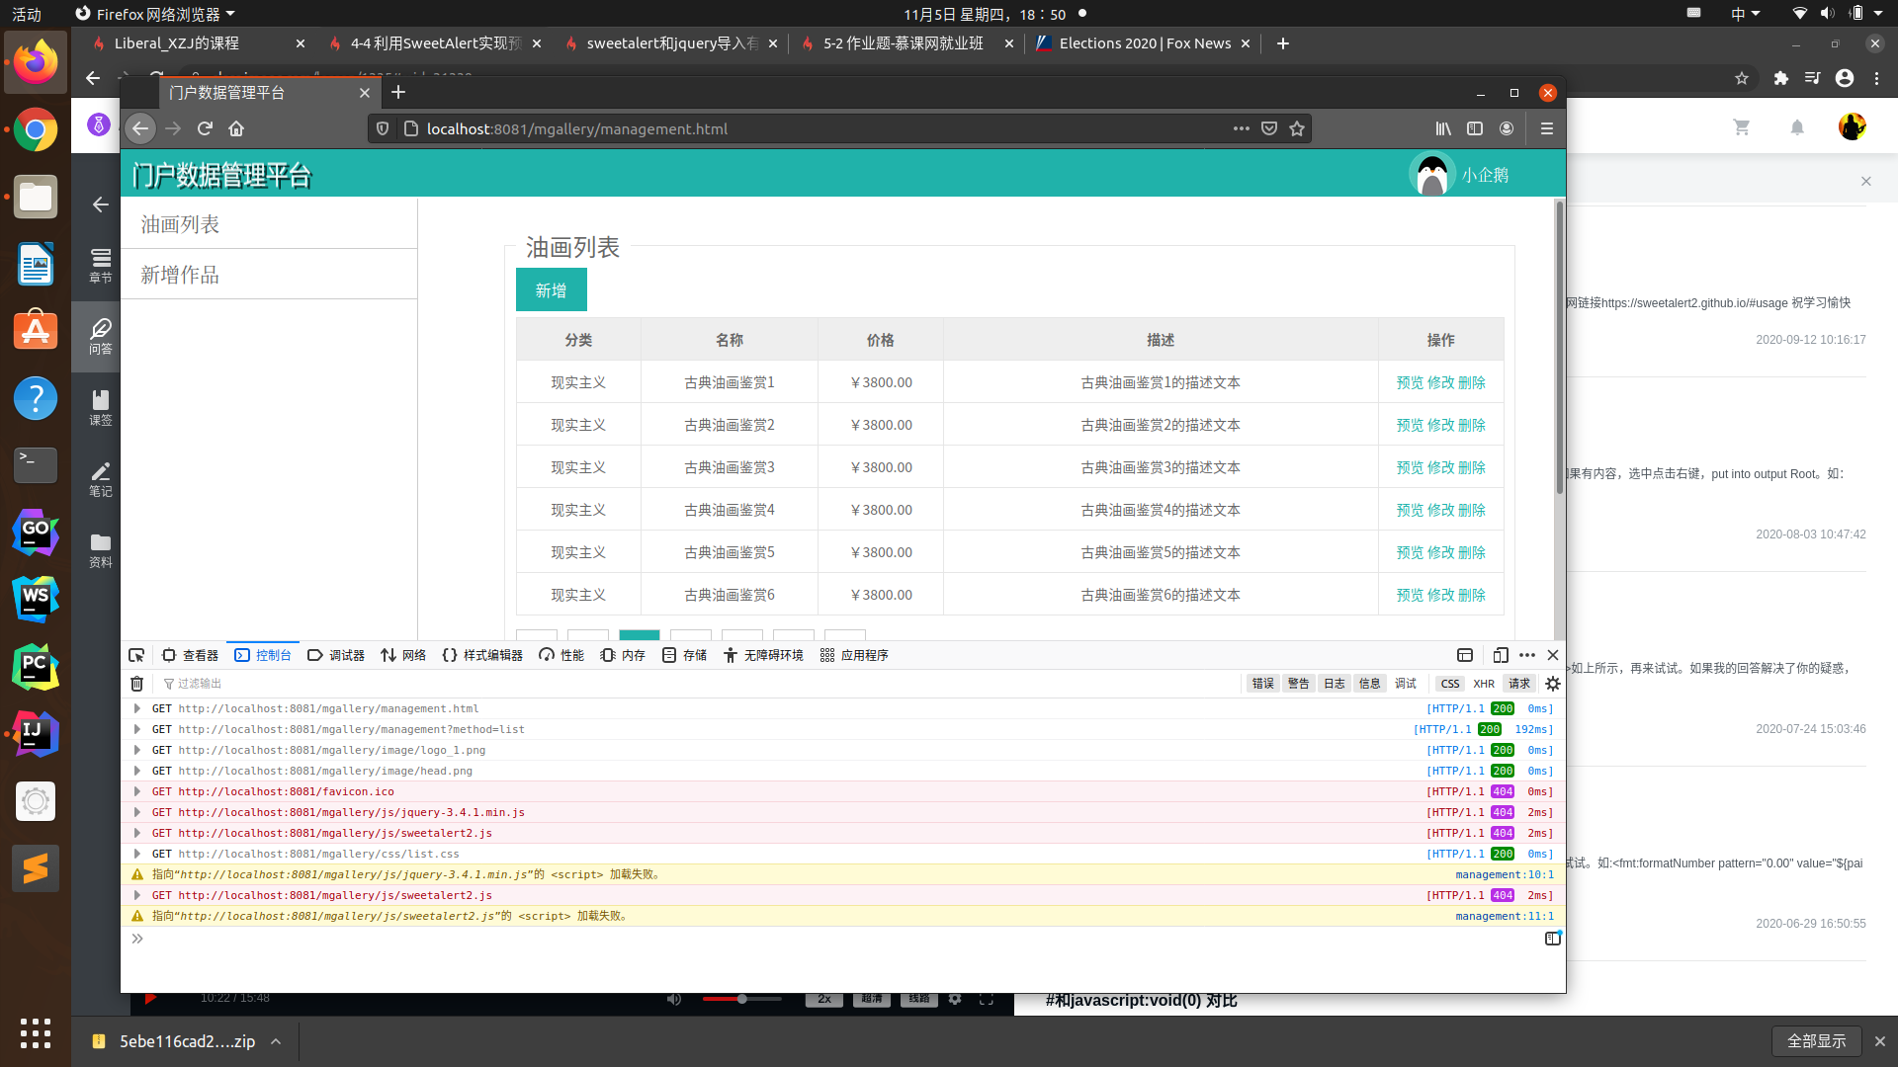The height and width of the screenshot is (1067, 1898).
Task: Expand GET jquery-3.4.1.min.js 404 request
Action: (x=137, y=812)
